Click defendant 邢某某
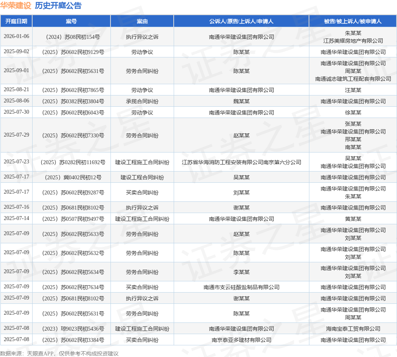 click(x=353, y=139)
